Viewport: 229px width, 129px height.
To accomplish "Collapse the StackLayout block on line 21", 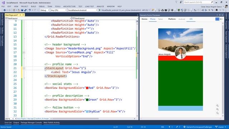I will [x=24, y=68].
